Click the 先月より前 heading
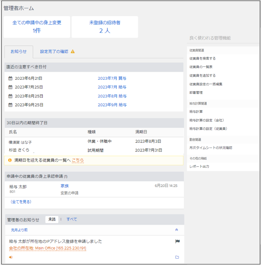 point(19,230)
